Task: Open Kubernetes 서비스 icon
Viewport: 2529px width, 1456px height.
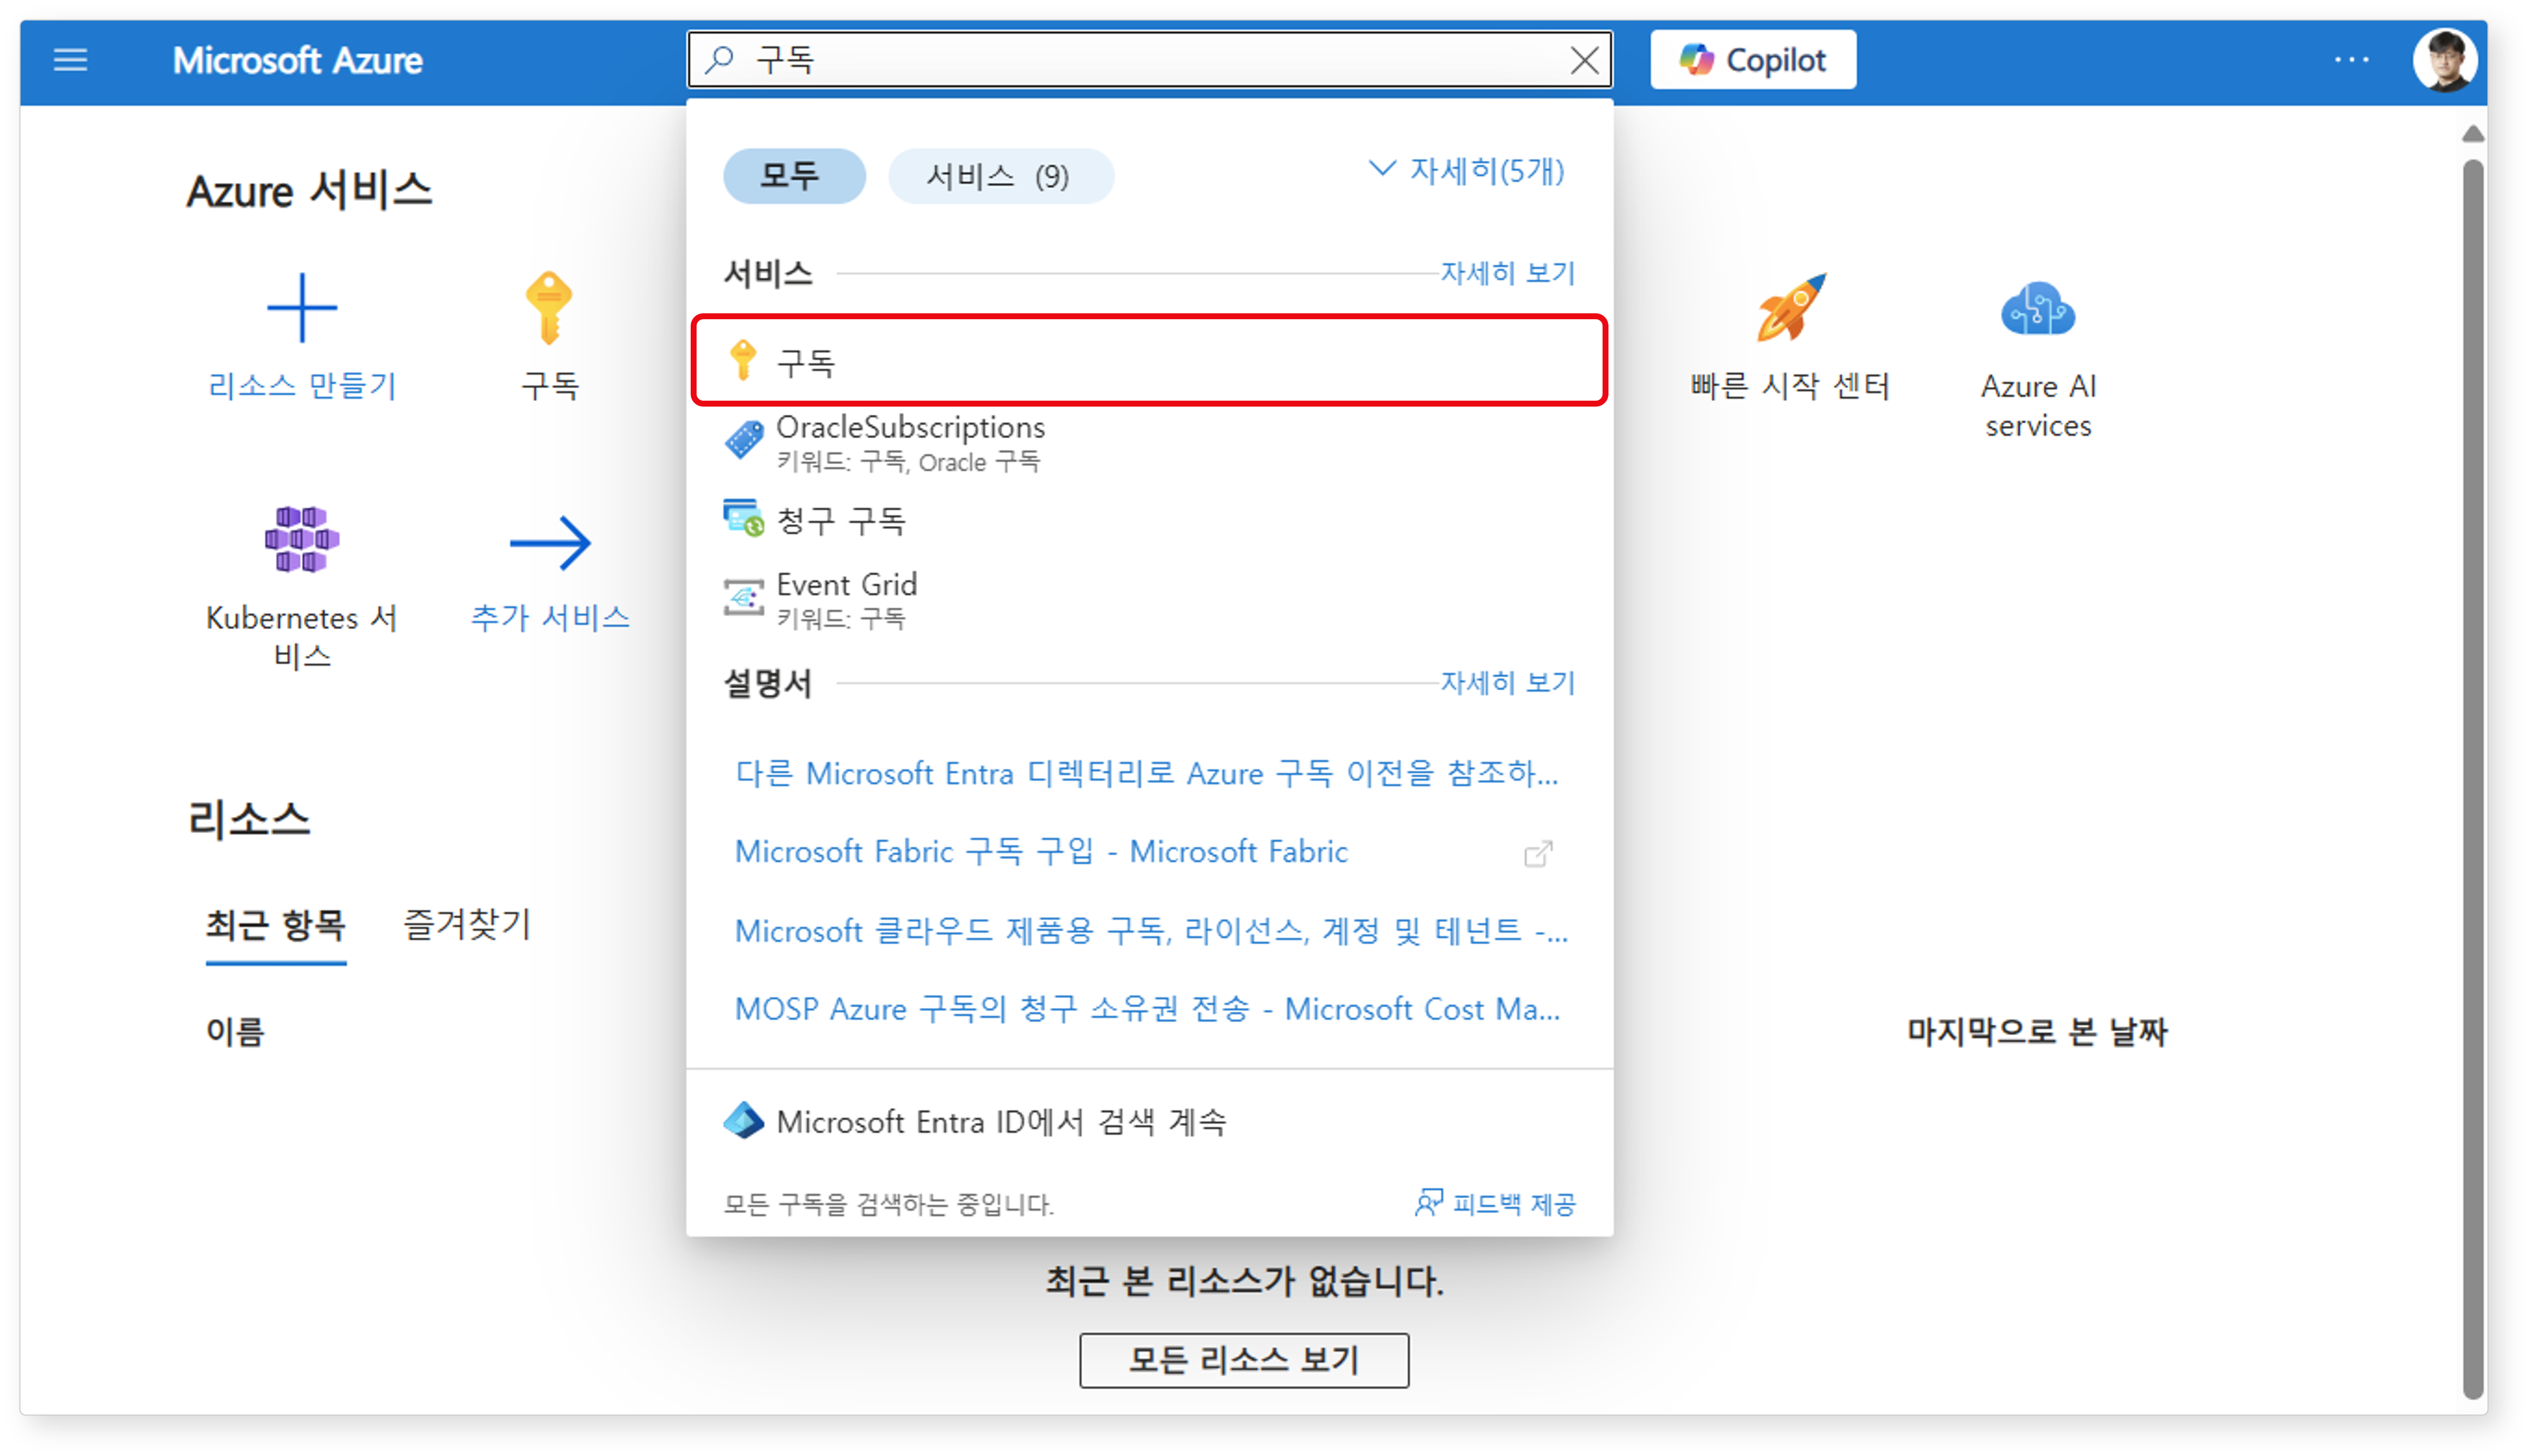Action: 302,540
